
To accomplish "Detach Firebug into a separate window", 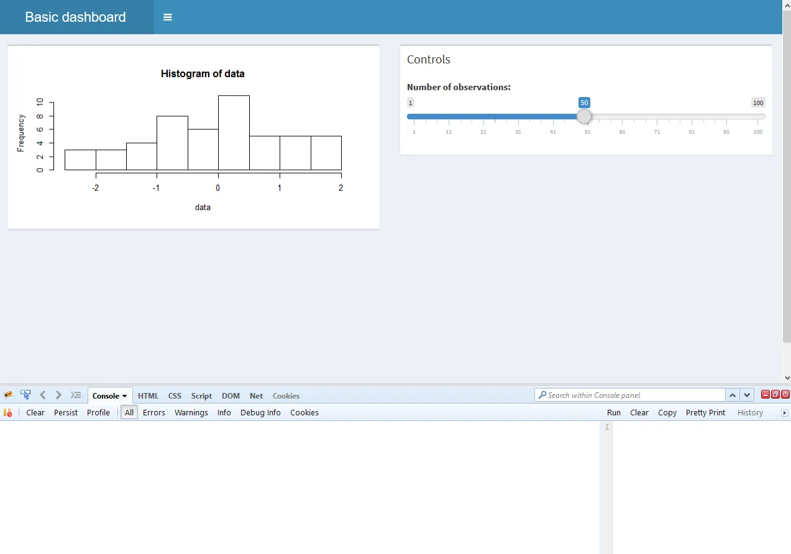I will coord(775,394).
